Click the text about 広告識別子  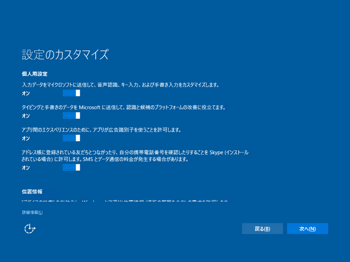(101, 130)
